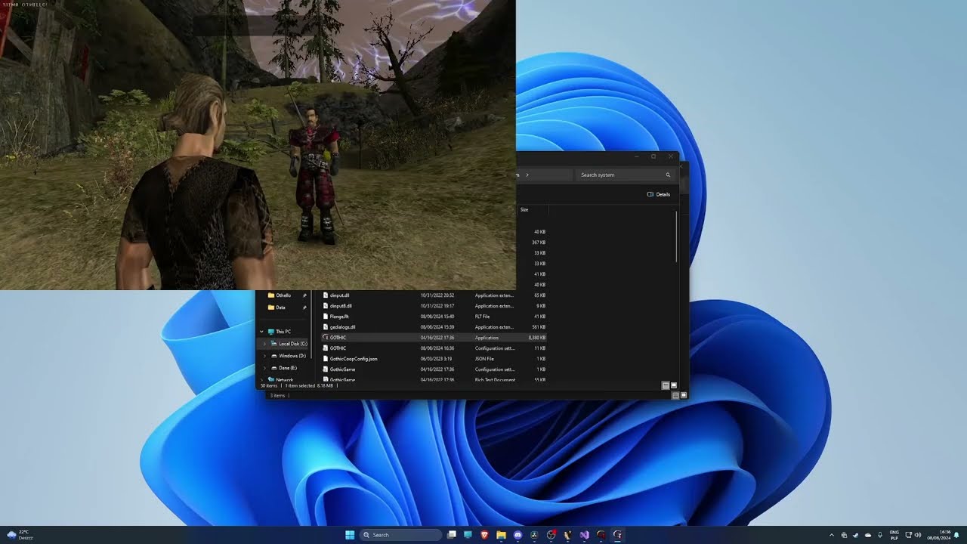Screen dimensions: 967x544
Task: Switch front Explorer window to large icons view
Action: (674, 385)
